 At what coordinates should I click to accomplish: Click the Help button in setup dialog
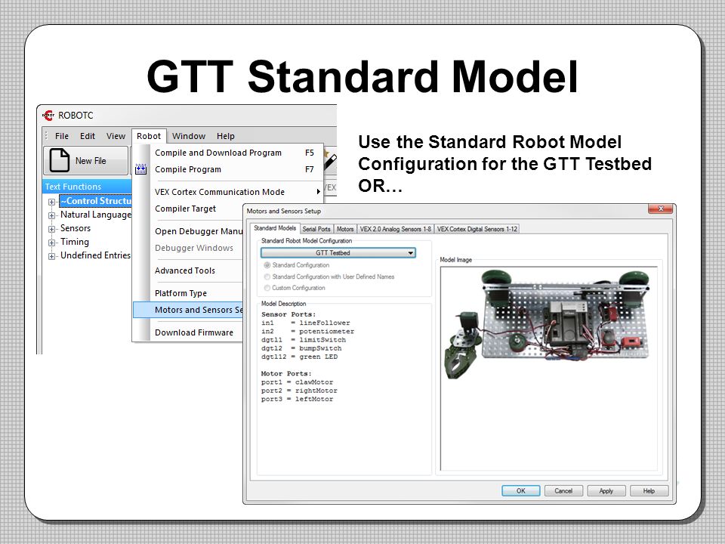coord(649,491)
